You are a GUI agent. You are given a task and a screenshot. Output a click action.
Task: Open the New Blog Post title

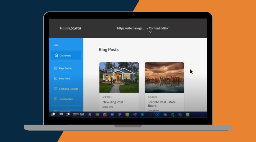click(x=113, y=102)
